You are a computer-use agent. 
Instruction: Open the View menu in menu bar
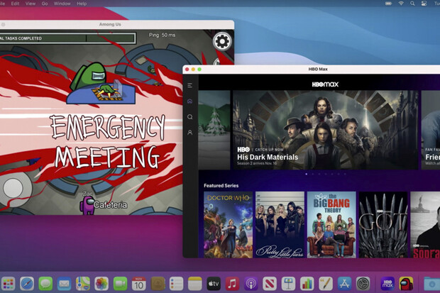click(32, 4)
